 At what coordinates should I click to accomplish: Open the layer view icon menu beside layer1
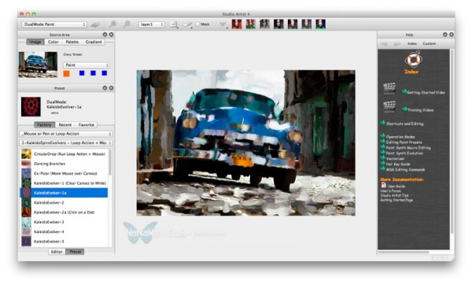[x=175, y=24]
